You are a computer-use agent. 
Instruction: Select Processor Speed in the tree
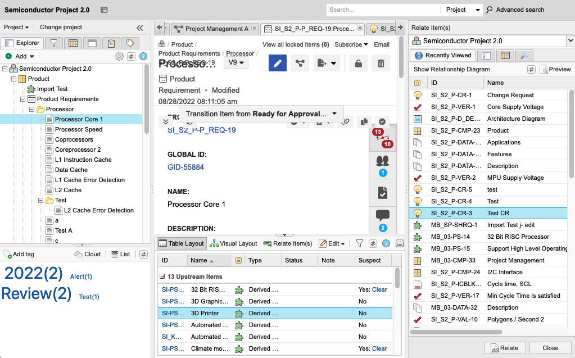pos(79,129)
